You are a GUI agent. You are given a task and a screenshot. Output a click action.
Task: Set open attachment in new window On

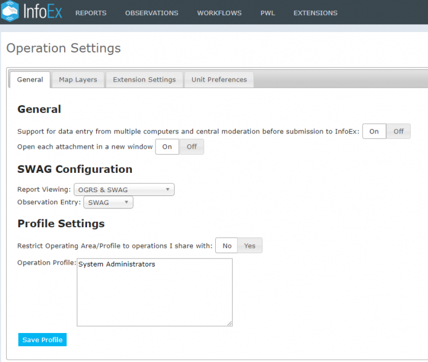(x=167, y=147)
